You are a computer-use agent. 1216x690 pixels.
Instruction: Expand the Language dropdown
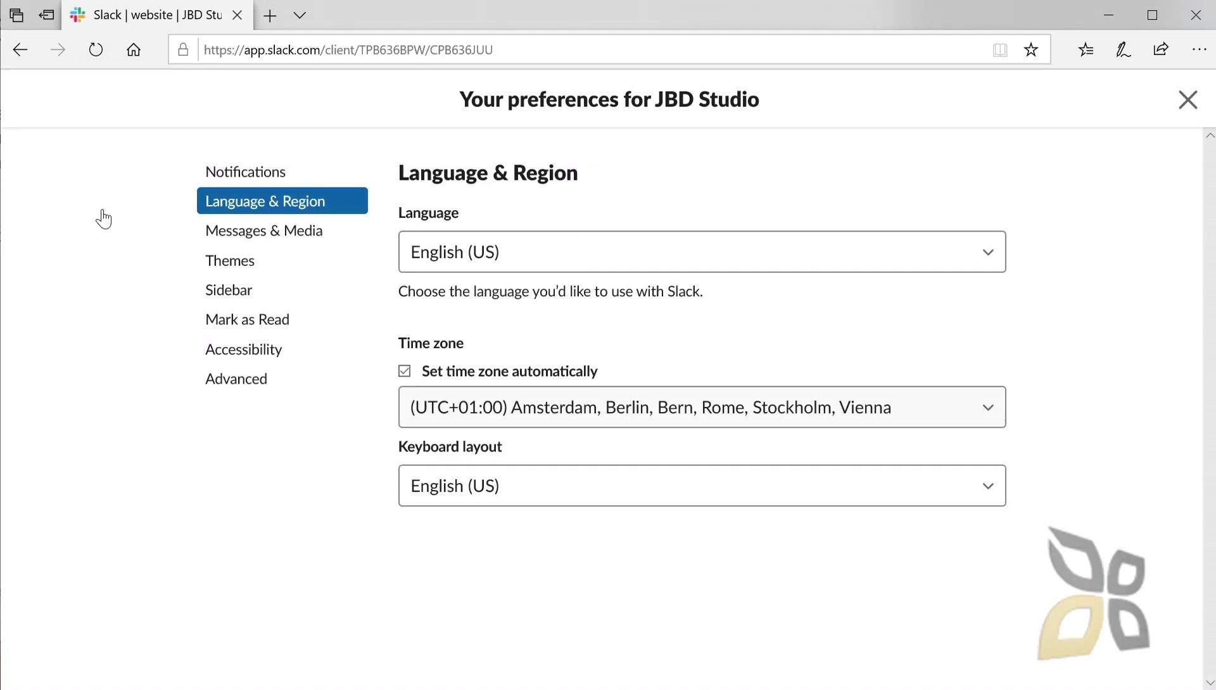[702, 252]
